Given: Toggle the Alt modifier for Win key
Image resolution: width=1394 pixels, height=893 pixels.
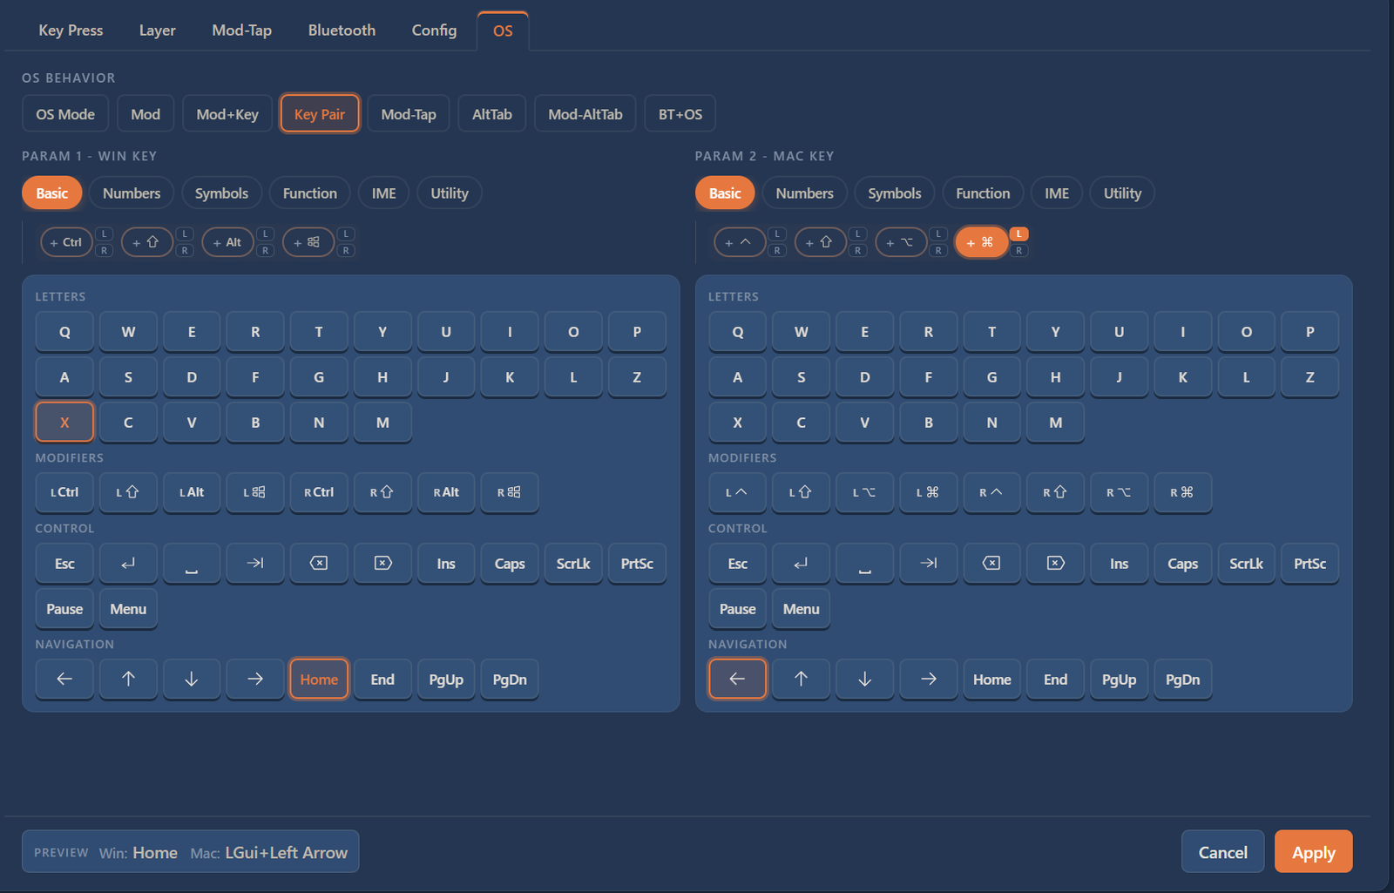Looking at the screenshot, I should click(x=227, y=242).
